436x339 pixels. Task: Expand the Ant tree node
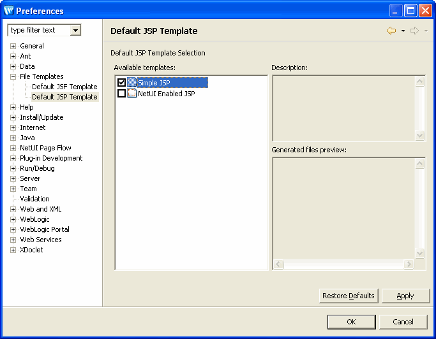tap(13, 56)
